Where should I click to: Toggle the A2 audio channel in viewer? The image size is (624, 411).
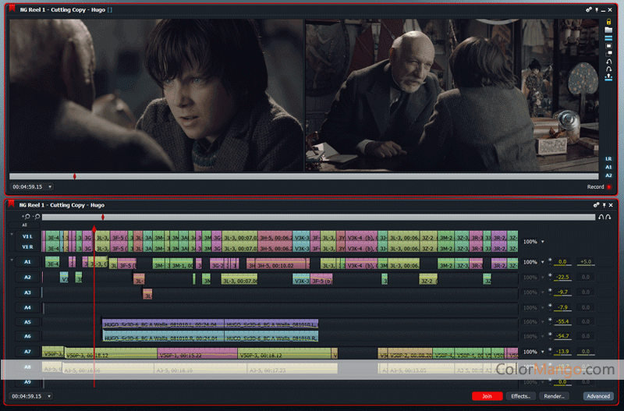[608, 175]
